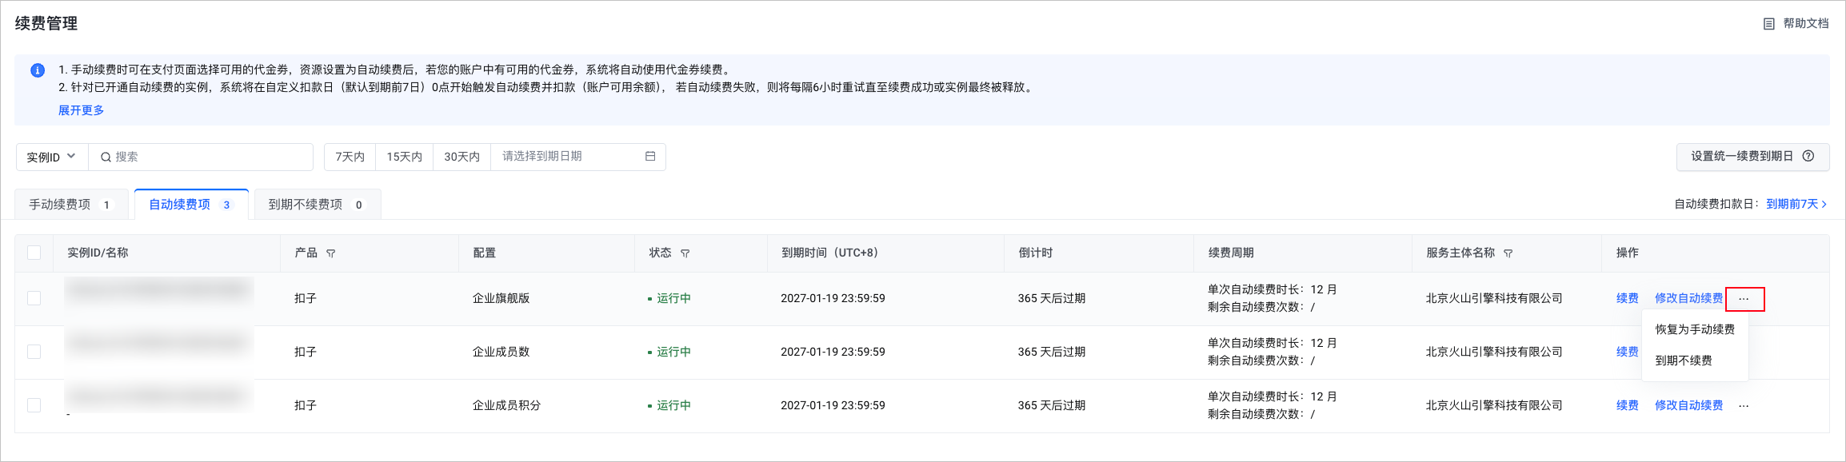Image resolution: width=1846 pixels, height=462 pixels.
Task: Click the help document icon
Action: pyautogui.click(x=1768, y=24)
